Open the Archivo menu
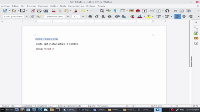The width and height of the screenshot is (200, 112). tap(5, 6)
